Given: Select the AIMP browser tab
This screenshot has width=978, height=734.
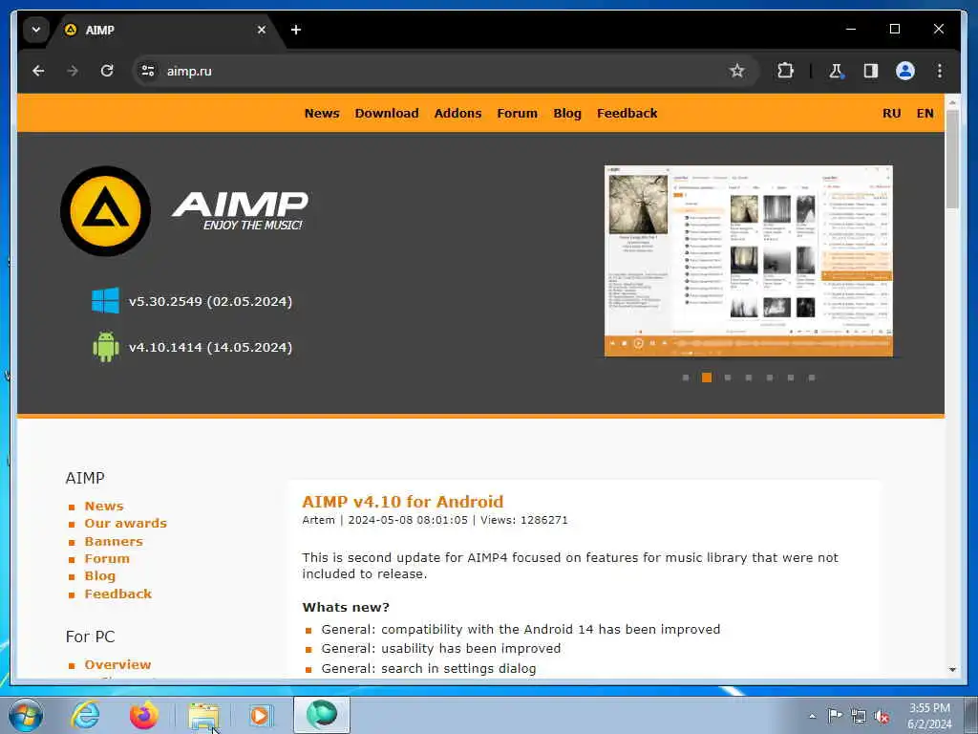Looking at the screenshot, I should pos(165,30).
